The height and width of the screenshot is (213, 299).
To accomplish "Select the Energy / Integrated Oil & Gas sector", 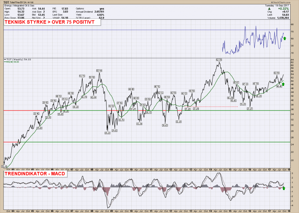I will point(20,6).
